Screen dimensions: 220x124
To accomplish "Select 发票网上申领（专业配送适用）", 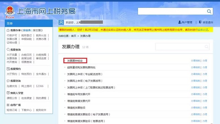I will (x=85, y=74).
